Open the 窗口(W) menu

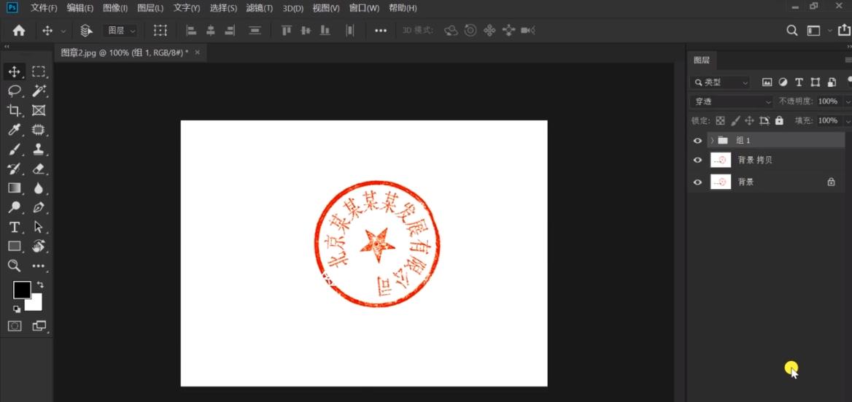pos(364,8)
